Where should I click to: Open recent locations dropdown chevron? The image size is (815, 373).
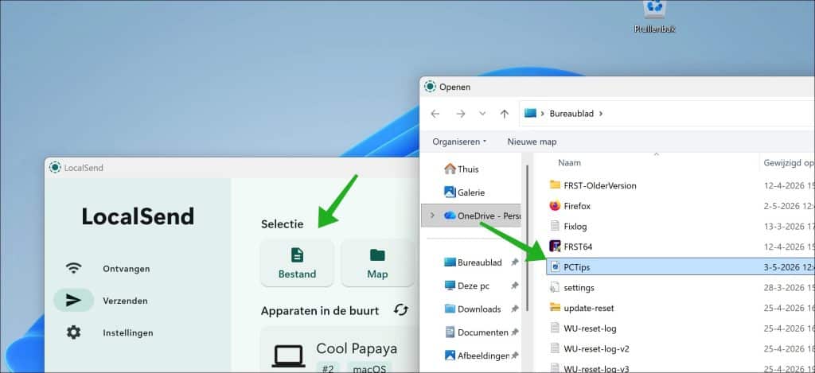(x=482, y=114)
